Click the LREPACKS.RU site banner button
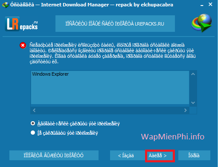 pos(115,24)
